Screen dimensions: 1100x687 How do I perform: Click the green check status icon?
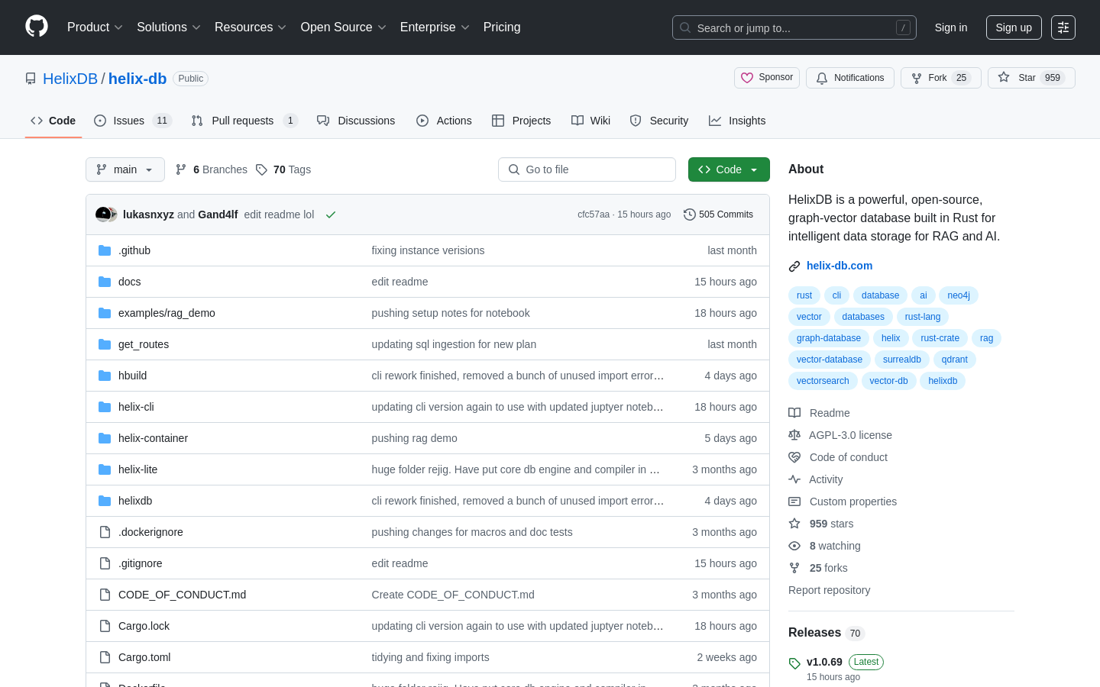pos(331,214)
